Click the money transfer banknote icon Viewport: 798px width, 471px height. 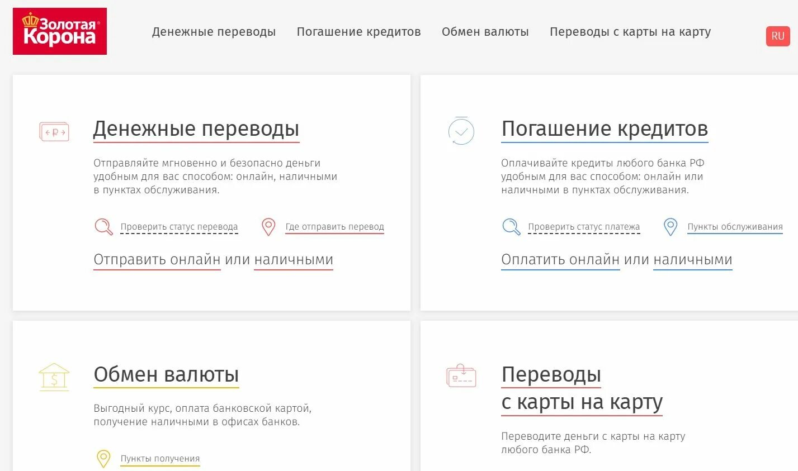(x=54, y=132)
